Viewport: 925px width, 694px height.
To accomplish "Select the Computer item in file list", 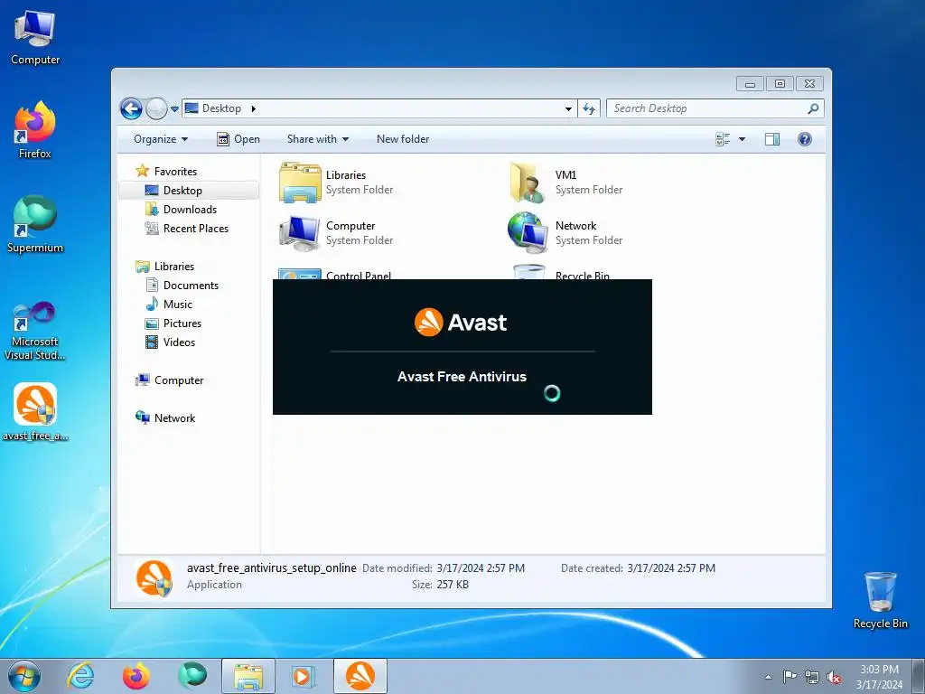I will (336, 233).
